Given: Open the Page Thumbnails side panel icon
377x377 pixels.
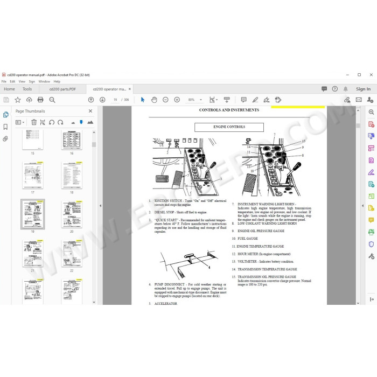Looking at the screenshot, I should click(x=6, y=115).
